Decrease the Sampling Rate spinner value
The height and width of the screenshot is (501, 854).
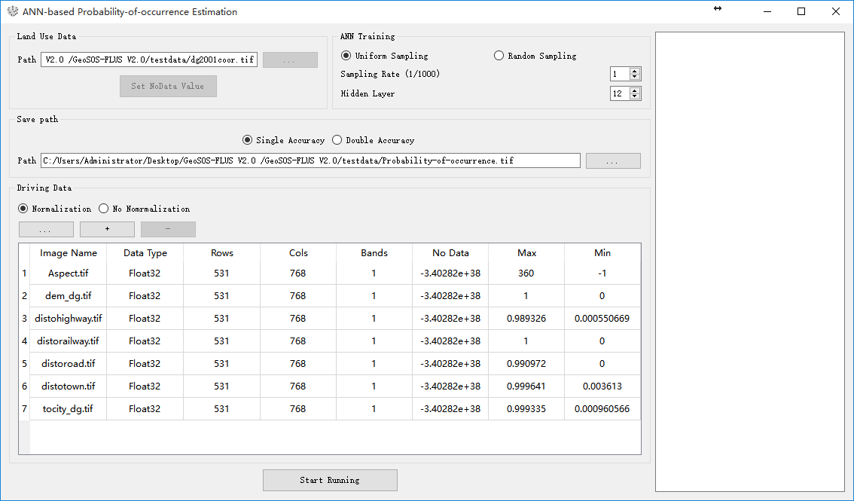pyautogui.click(x=635, y=77)
